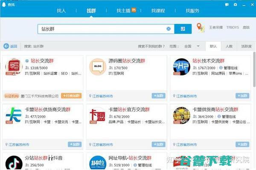Click the member count icon beside 1318/5000
The height and width of the screenshot is (170, 256).
pos(27,68)
